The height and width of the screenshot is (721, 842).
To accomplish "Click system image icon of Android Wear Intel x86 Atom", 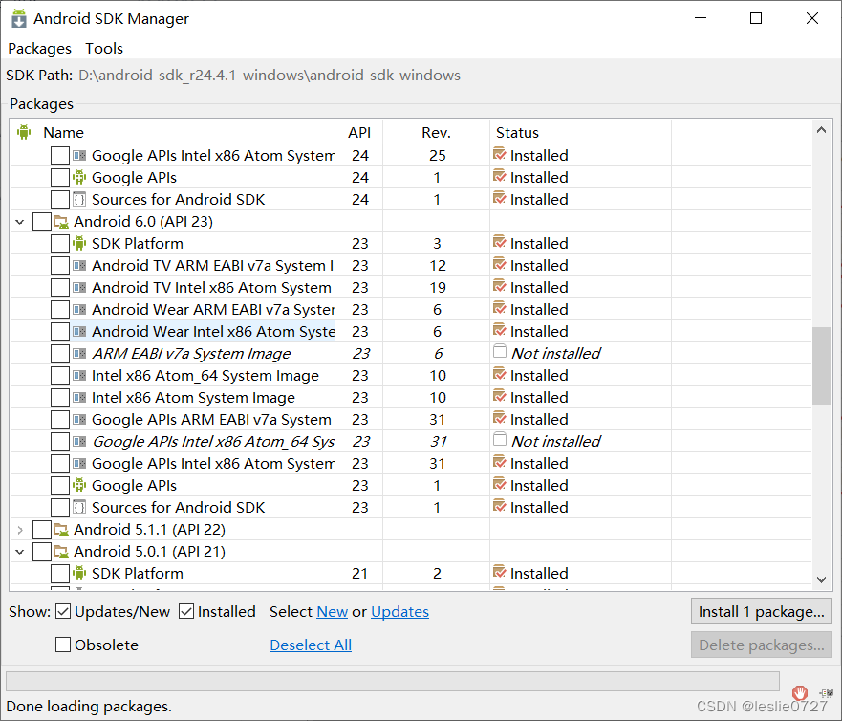I will tap(79, 331).
